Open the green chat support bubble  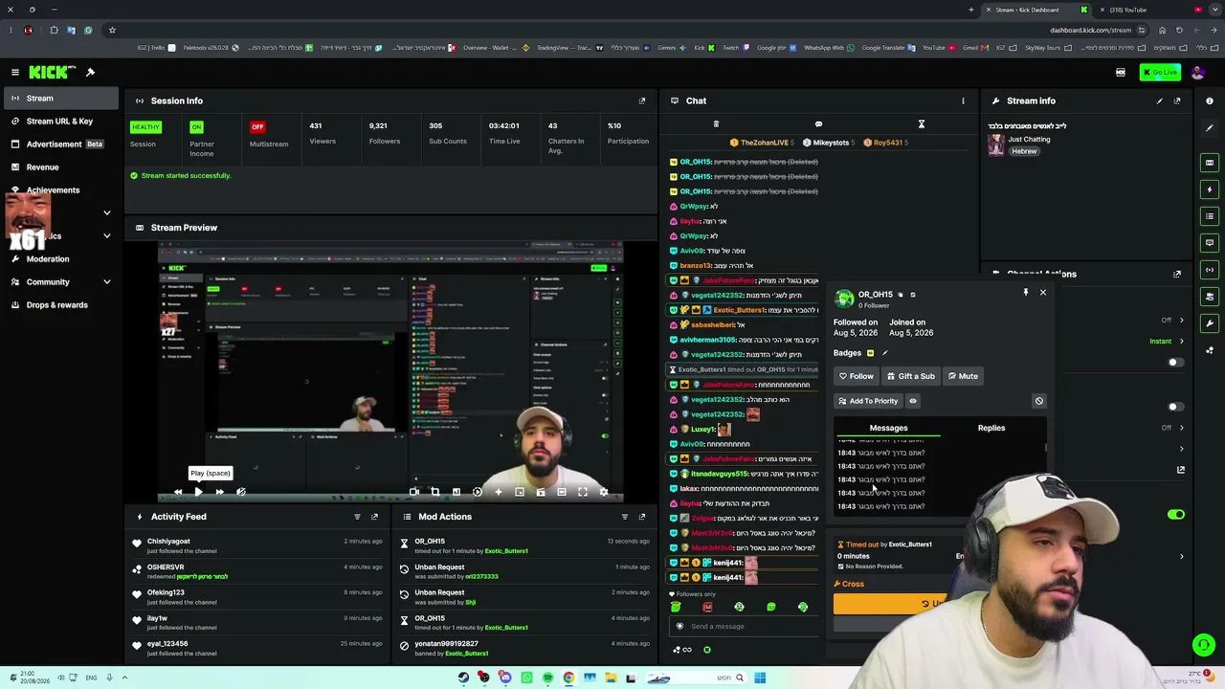click(x=1204, y=646)
